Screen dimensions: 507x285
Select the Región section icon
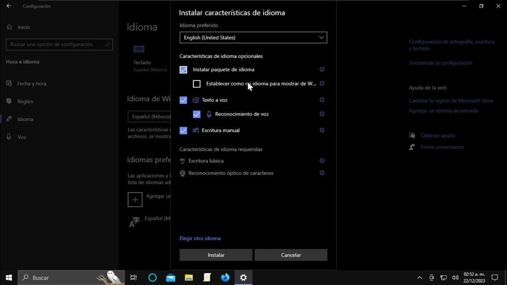click(x=9, y=101)
